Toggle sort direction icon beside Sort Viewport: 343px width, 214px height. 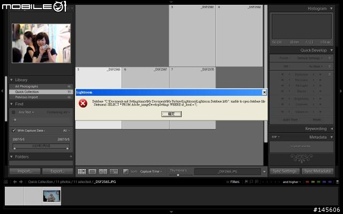click(125, 172)
